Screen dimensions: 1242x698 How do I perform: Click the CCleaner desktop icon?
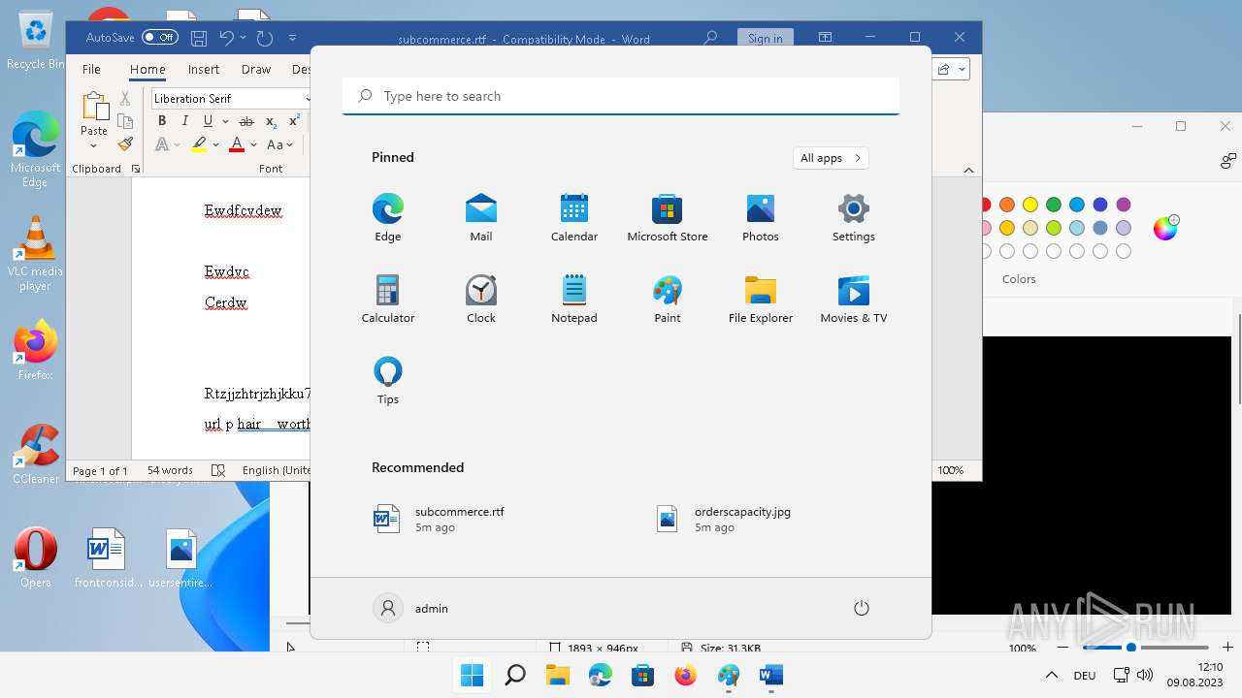[36, 455]
